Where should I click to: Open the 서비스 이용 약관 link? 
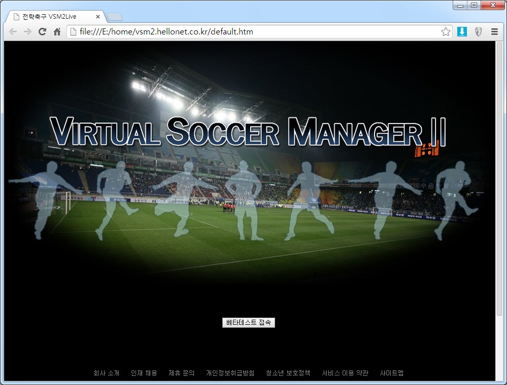pos(345,373)
